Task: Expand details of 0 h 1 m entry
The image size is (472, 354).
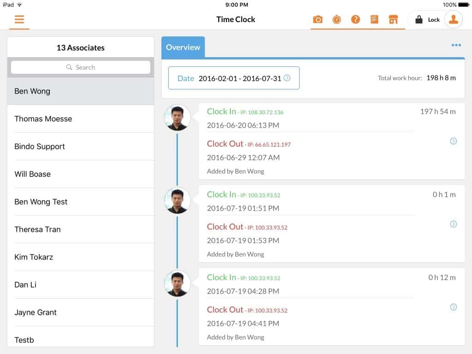Action: pos(454,224)
